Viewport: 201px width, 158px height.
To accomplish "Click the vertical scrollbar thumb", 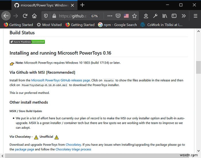I will (x=198, y=67).
